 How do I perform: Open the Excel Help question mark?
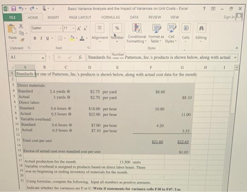click(x=204, y=9)
